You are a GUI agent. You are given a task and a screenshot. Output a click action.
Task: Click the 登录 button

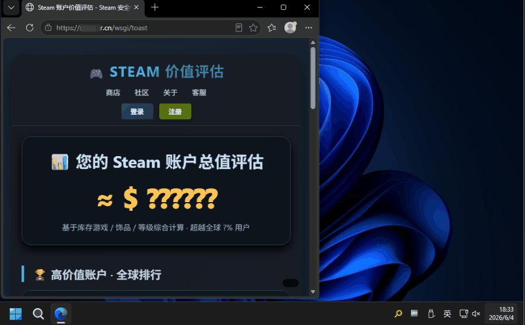click(137, 111)
